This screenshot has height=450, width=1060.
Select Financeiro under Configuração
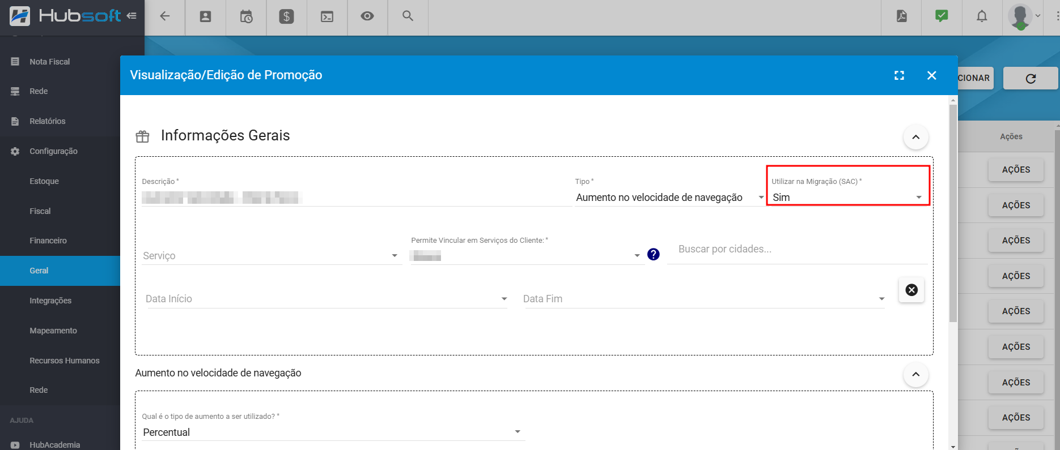pos(48,241)
